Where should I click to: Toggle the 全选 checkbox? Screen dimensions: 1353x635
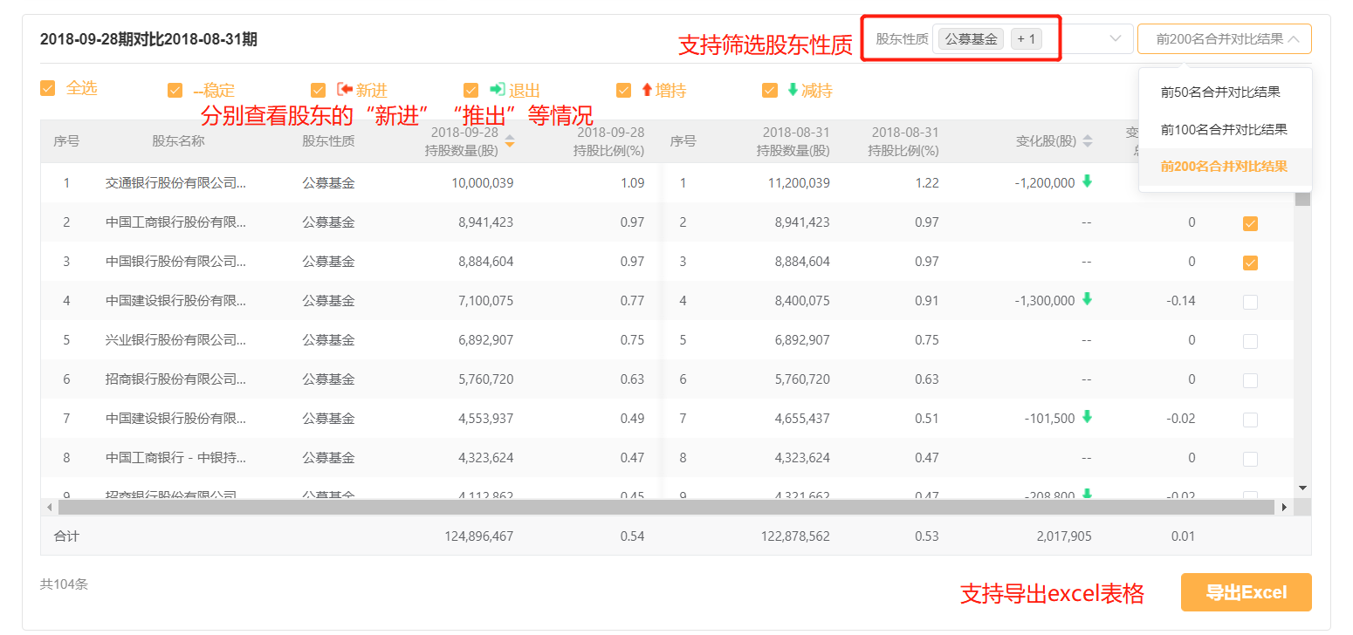pos(48,88)
